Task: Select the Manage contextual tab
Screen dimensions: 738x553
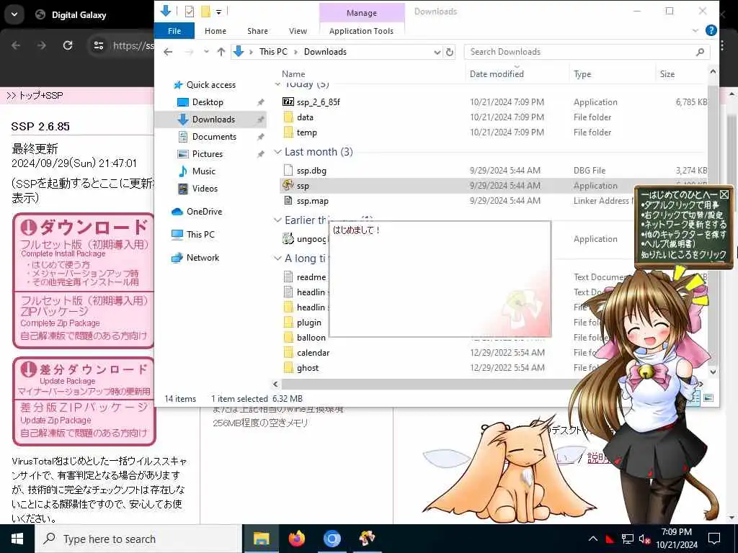Action: tap(362, 13)
